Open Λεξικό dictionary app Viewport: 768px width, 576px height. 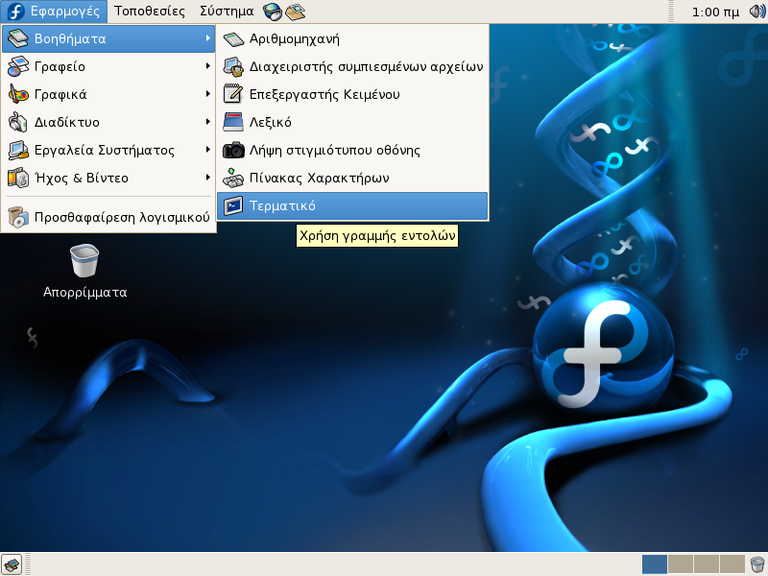(270, 123)
